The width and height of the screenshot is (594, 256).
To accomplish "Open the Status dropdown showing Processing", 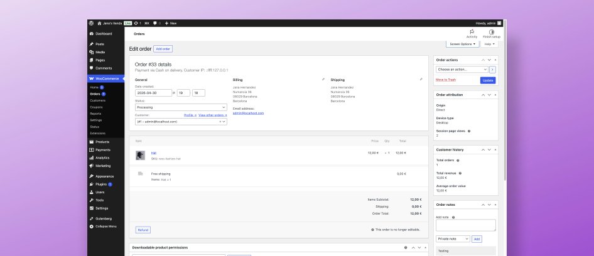I will click(181, 107).
